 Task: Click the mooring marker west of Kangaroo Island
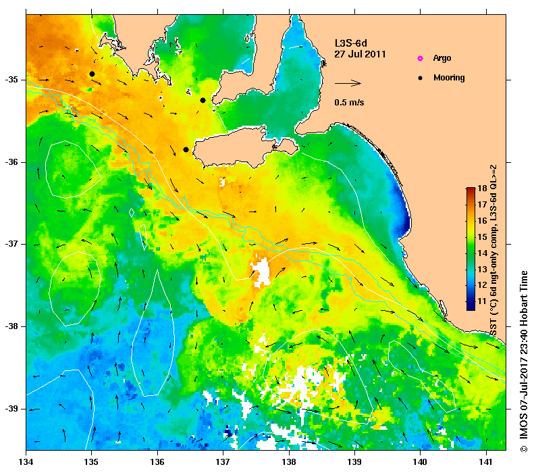(186, 149)
